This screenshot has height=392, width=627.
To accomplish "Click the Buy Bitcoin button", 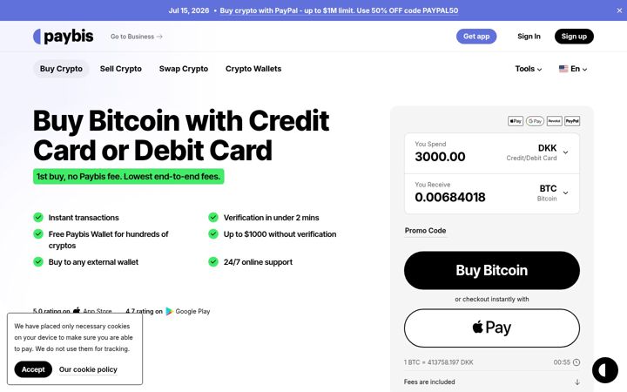I will pyautogui.click(x=492, y=270).
